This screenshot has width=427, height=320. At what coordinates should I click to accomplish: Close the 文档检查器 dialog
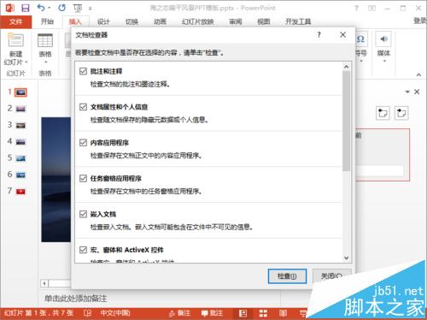coord(342,35)
